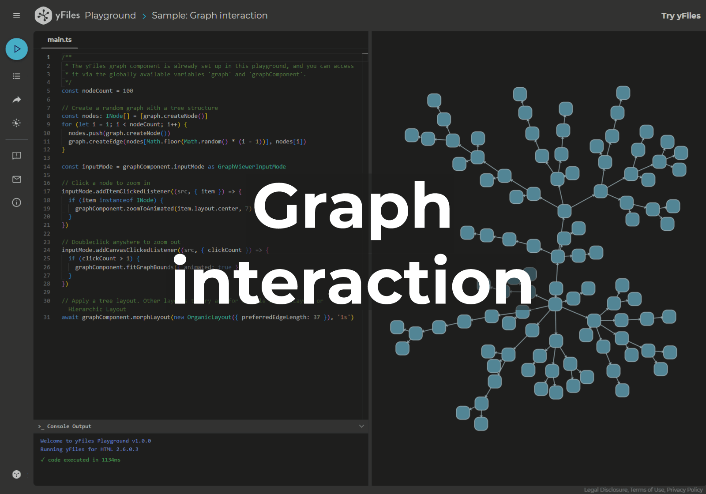Select the main.ts tab
Image resolution: width=706 pixels, height=494 pixels.
coord(59,40)
